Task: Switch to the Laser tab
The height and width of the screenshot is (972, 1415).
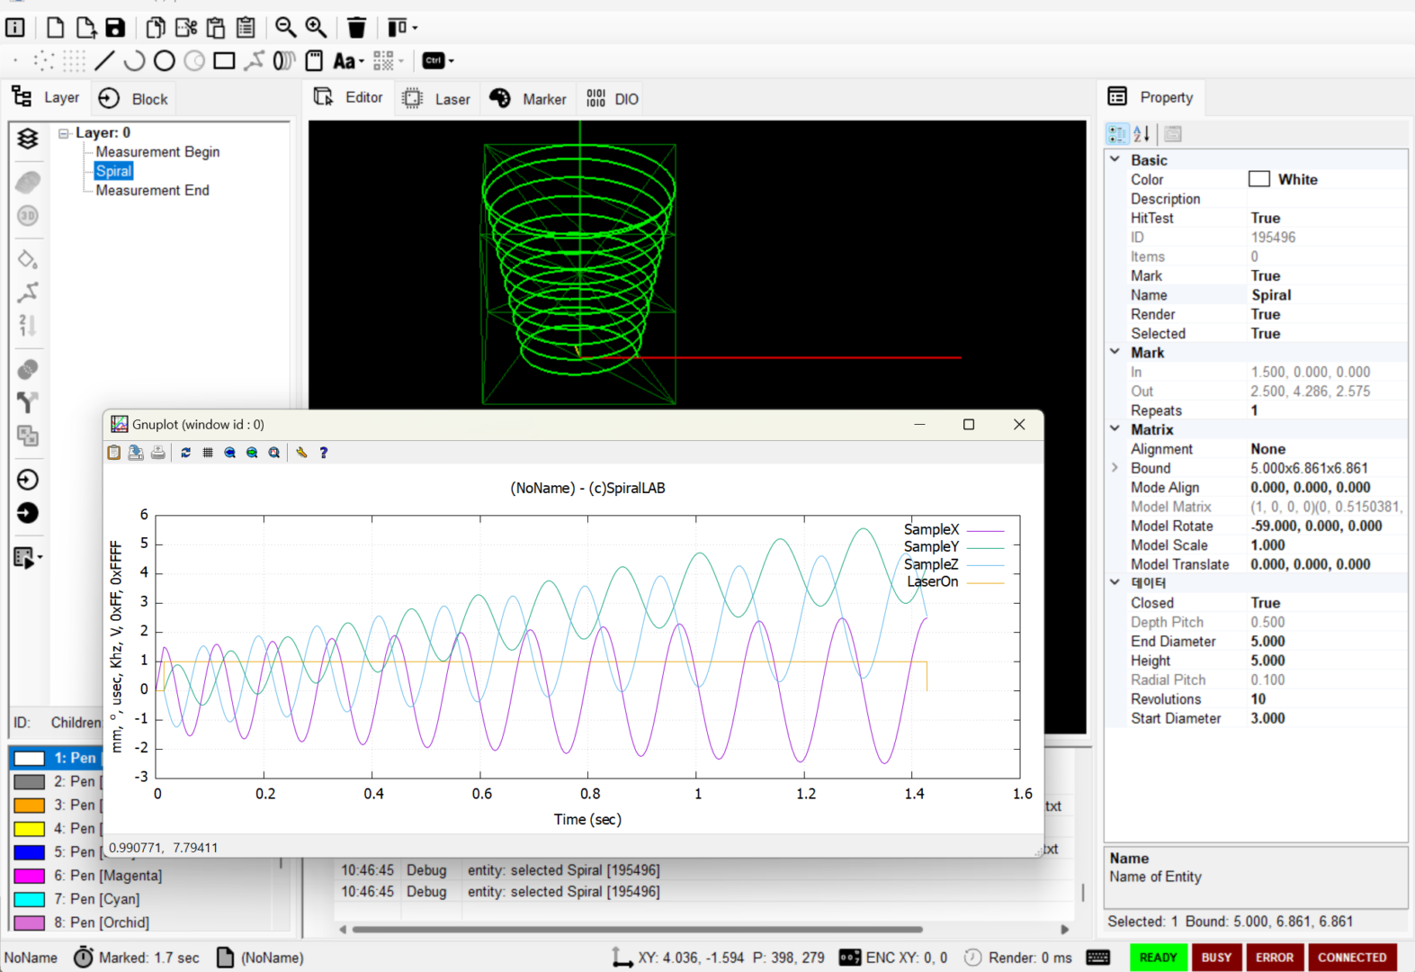Action: [x=437, y=99]
